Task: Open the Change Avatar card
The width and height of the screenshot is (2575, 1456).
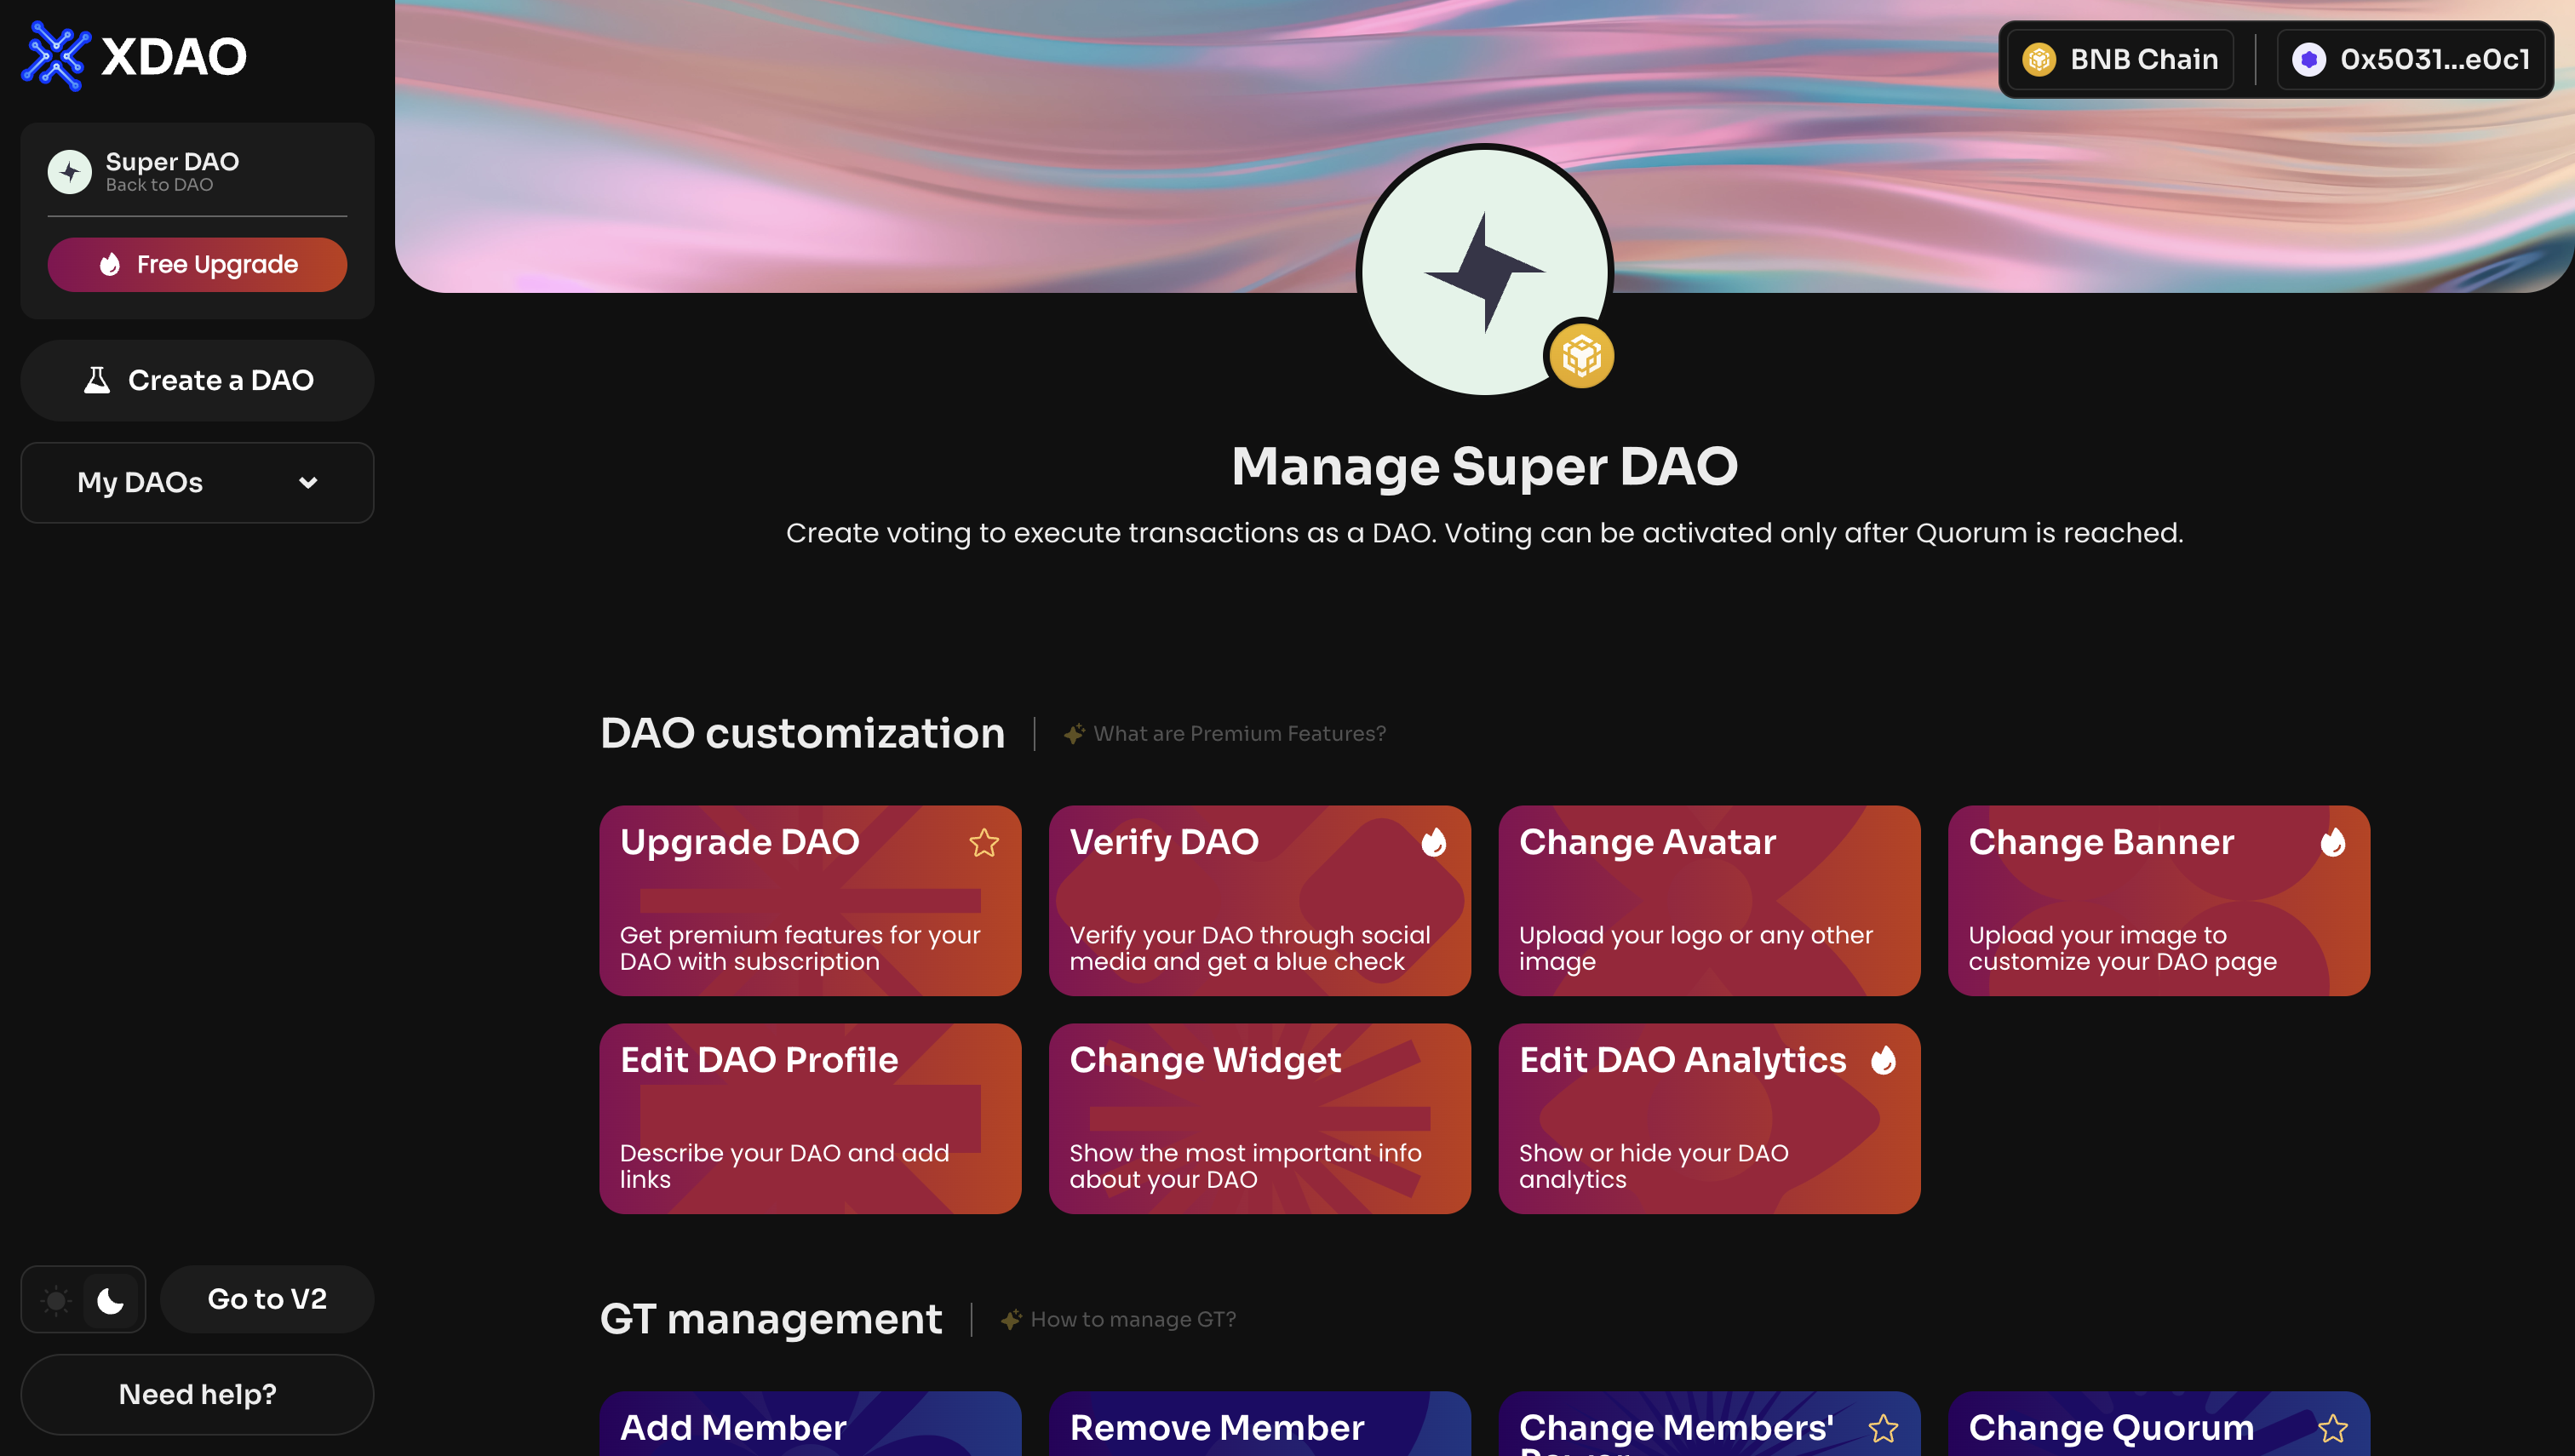Action: coord(1709,900)
